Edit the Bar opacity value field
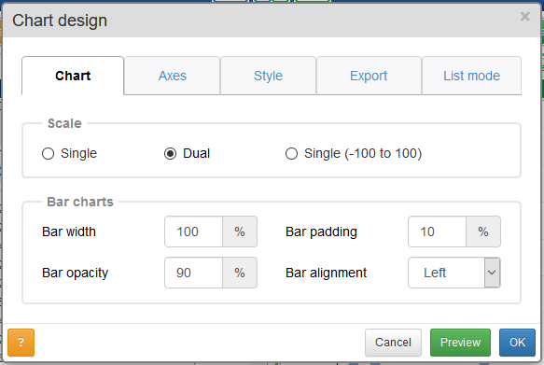Viewport: 544px width, 365px height. tap(193, 273)
